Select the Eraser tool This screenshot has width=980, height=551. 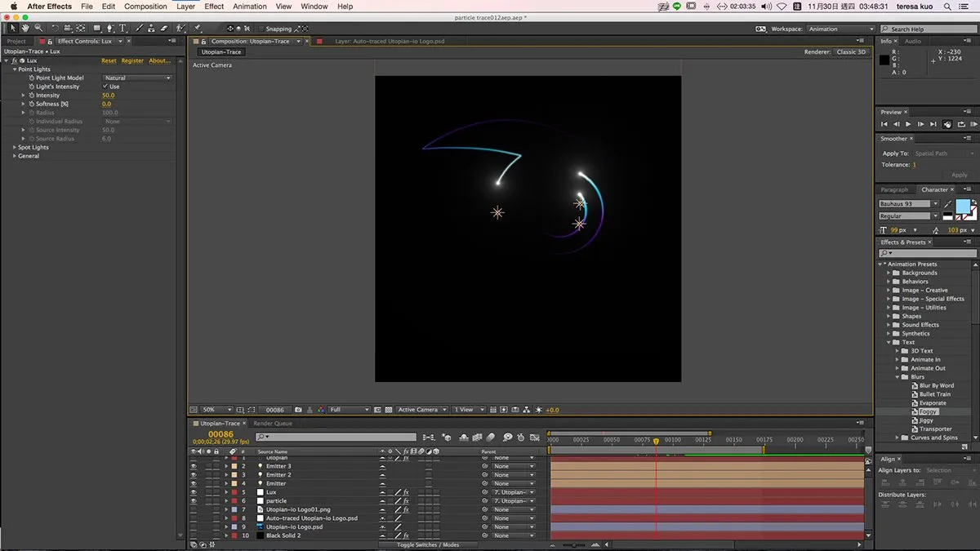(x=165, y=29)
